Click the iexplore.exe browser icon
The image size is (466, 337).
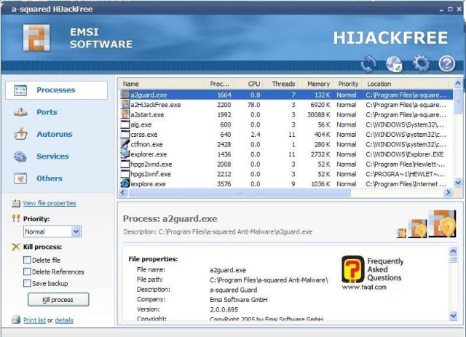[125, 184]
